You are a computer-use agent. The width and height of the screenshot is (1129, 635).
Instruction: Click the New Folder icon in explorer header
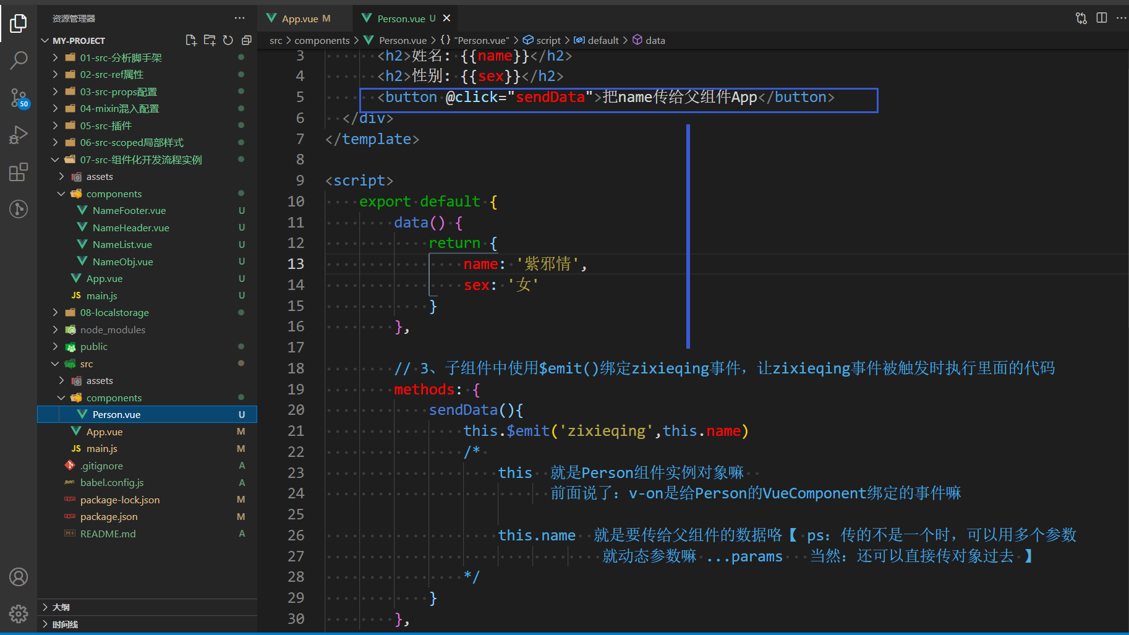tap(210, 40)
